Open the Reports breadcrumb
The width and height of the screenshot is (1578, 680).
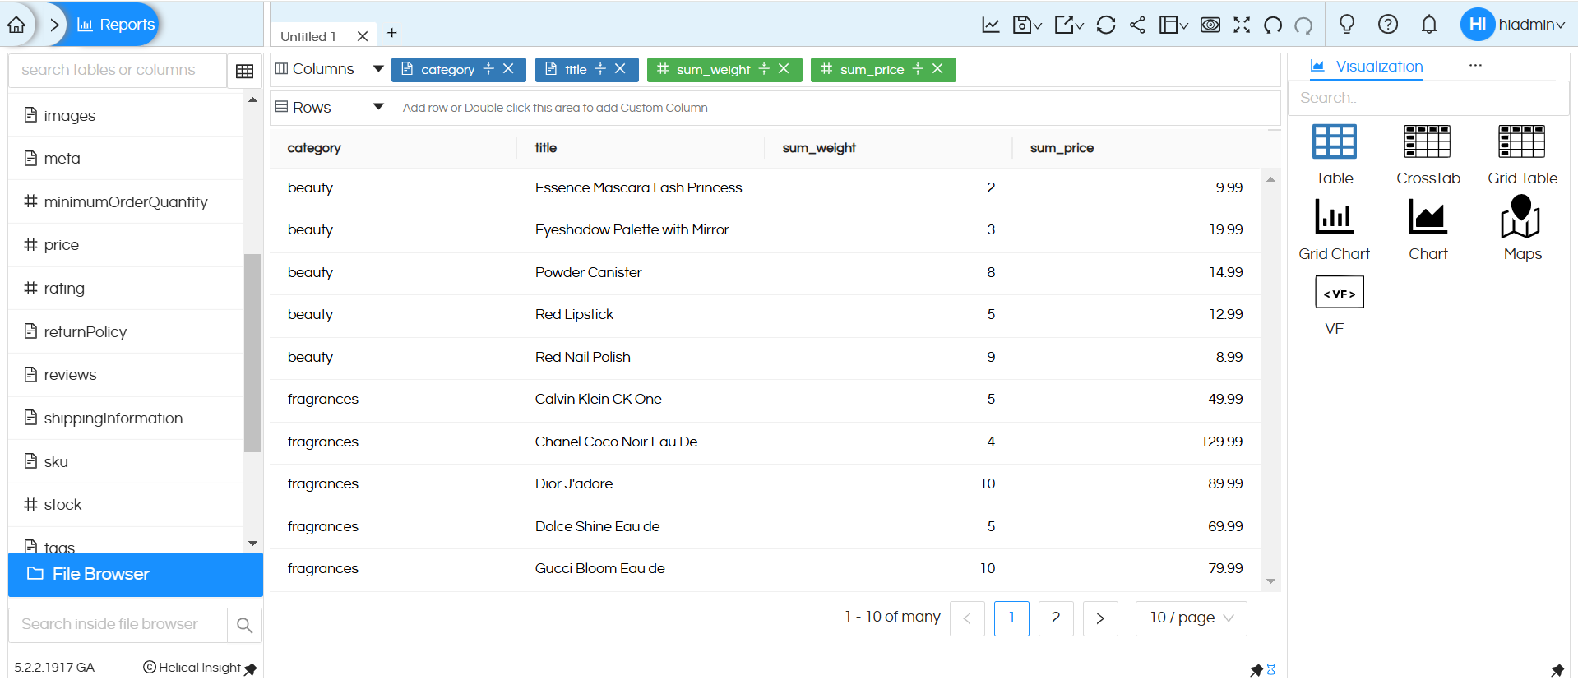point(116,25)
